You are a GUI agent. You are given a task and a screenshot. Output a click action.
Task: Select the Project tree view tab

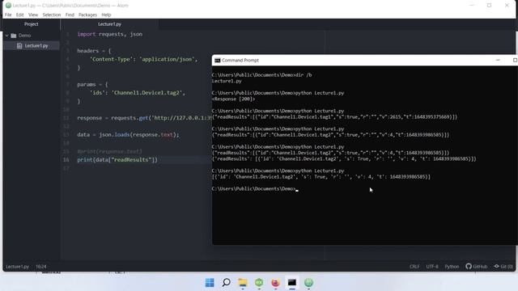pos(31,24)
